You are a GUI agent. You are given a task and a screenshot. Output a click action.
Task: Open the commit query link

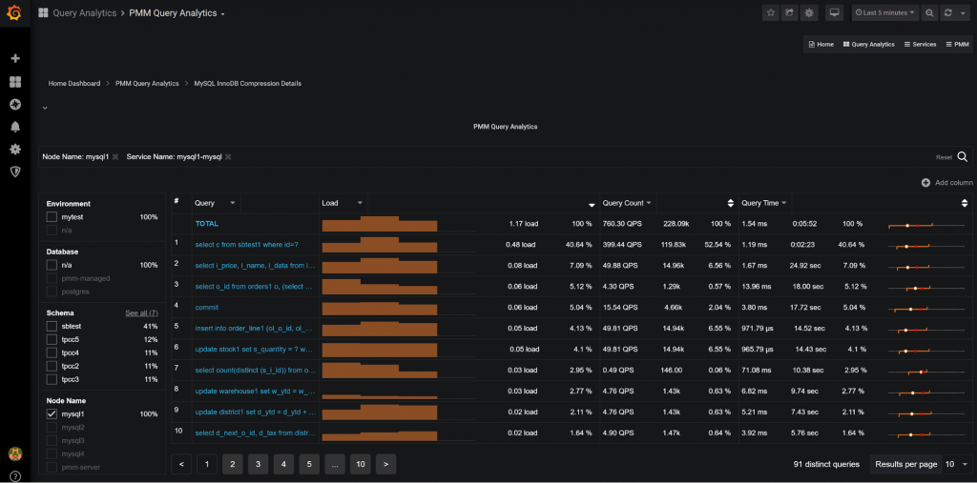207,308
